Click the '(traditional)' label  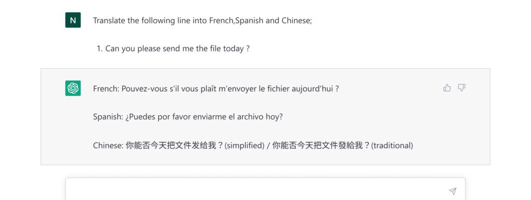[392, 146]
